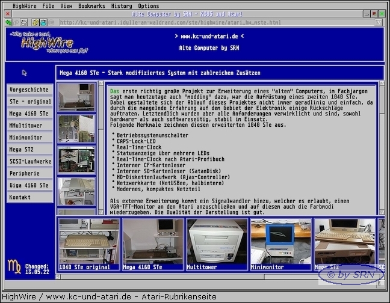
Task: Open 'STe - original' sidebar link
Action: [30, 102]
